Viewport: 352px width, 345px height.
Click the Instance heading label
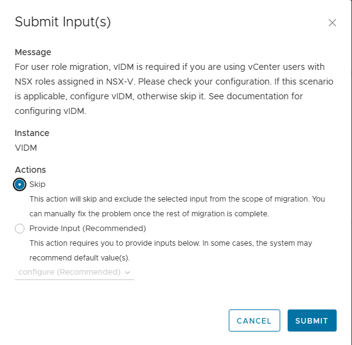point(32,133)
